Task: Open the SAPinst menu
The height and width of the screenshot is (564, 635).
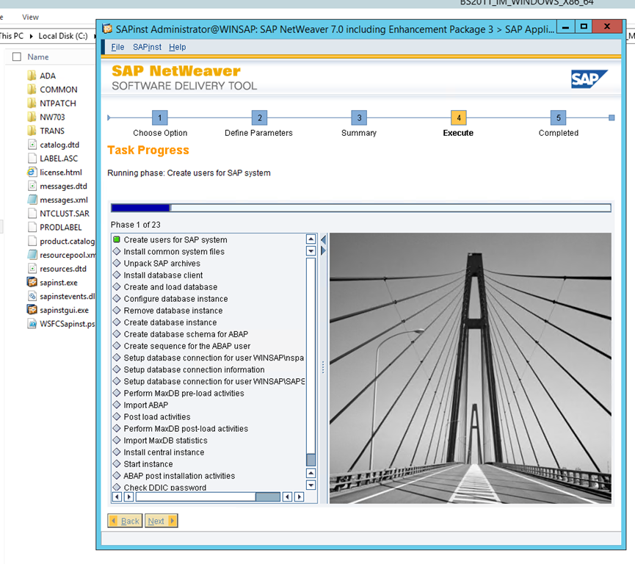Action: point(147,47)
